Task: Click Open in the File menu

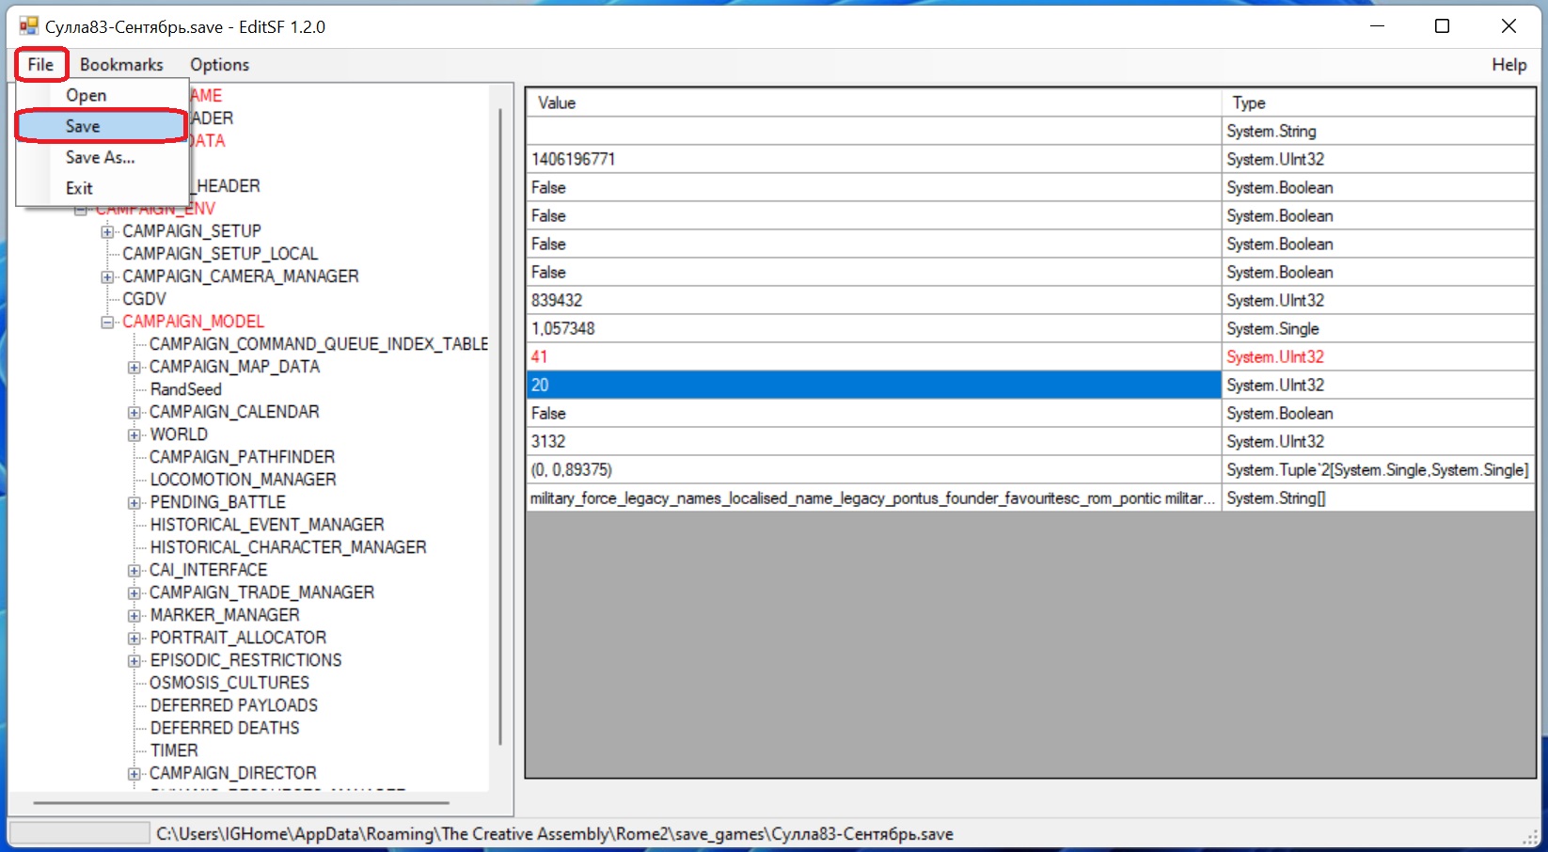Action: [86, 95]
